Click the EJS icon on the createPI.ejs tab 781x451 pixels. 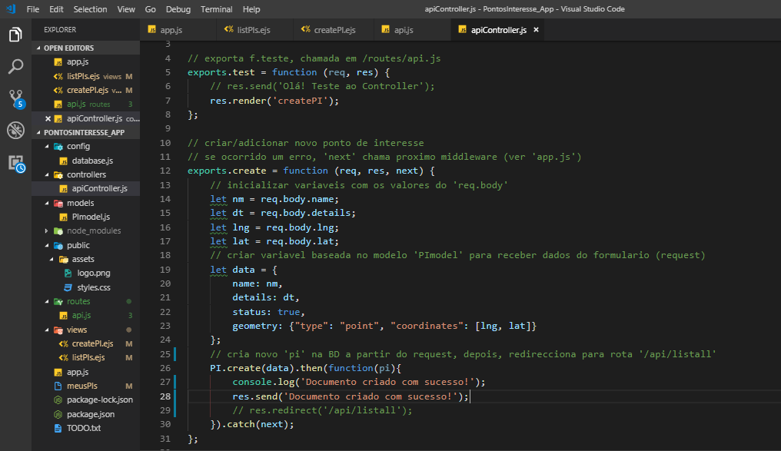[x=304, y=29]
